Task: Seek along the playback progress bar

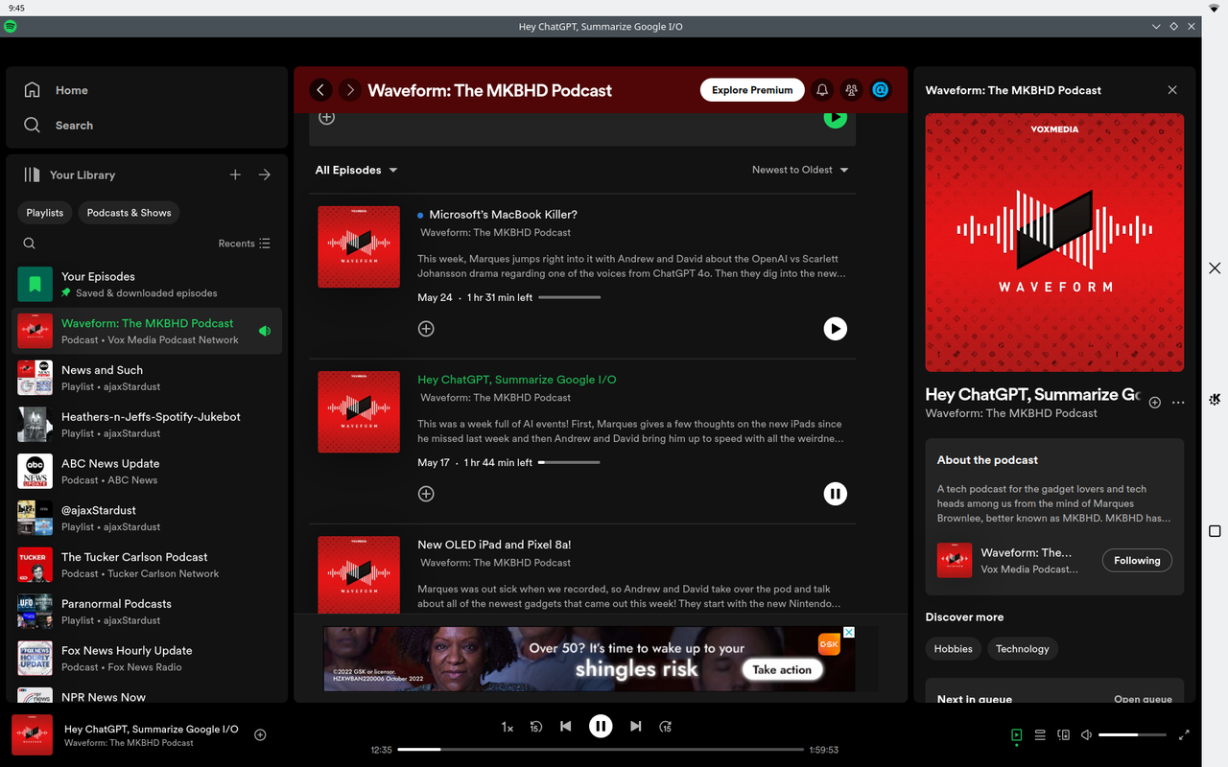Action: point(601,750)
